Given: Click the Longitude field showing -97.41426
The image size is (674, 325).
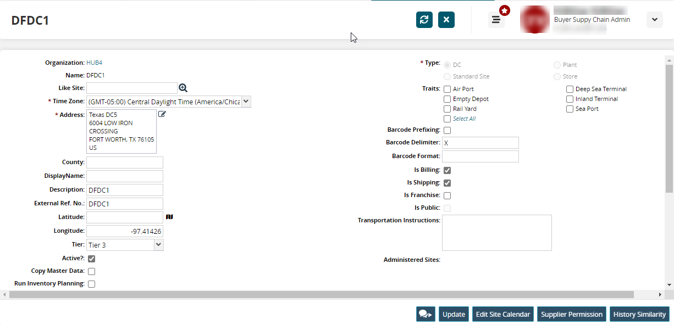Looking at the screenshot, I should pos(125,231).
